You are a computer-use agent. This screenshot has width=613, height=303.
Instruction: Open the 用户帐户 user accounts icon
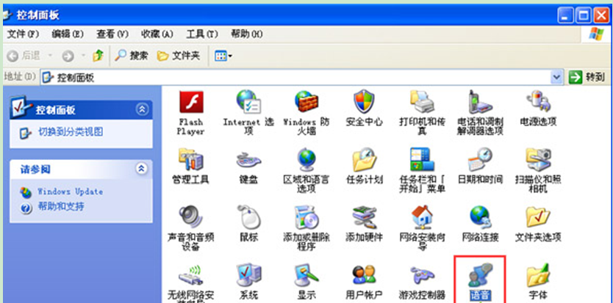pos(364,276)
